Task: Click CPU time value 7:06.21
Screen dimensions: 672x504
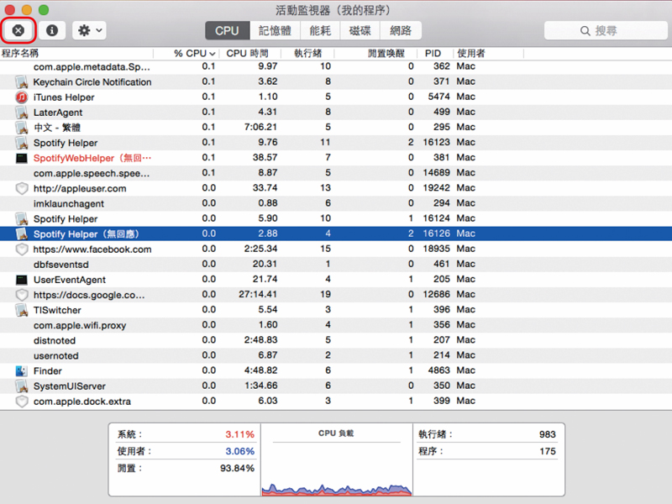Action: [x=260, y=127]
